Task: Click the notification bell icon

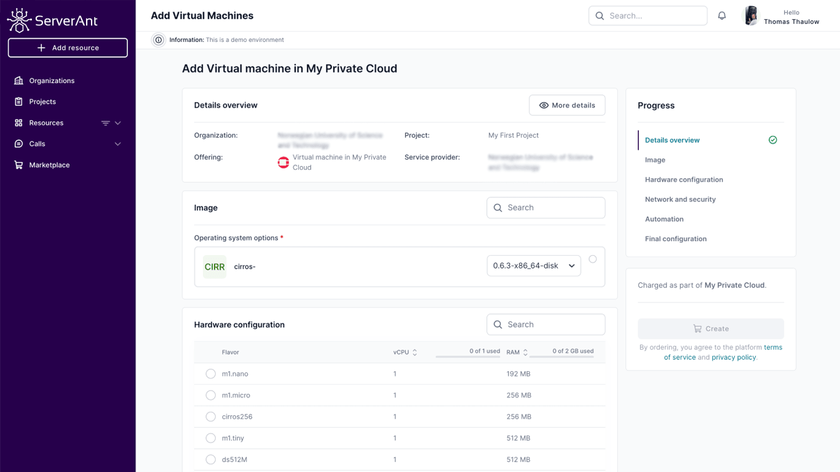Action: point(722,16)
